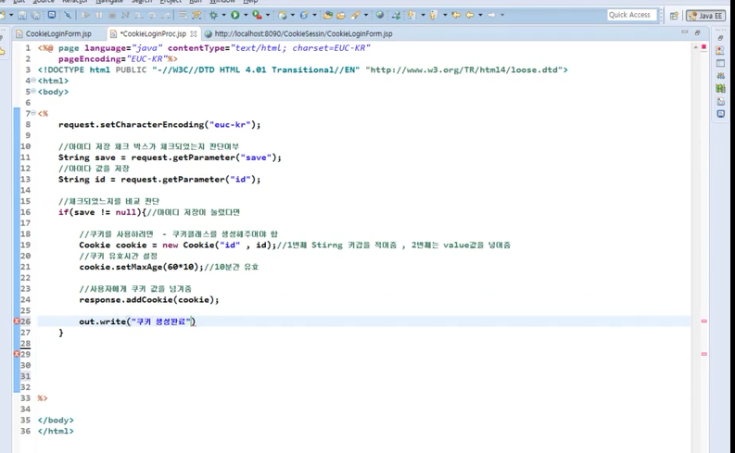Click the green Run button
This screenshot has width=735, height=453.
[234, 15]
